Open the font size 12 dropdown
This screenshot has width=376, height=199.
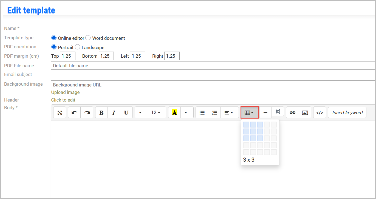point(157,113)
